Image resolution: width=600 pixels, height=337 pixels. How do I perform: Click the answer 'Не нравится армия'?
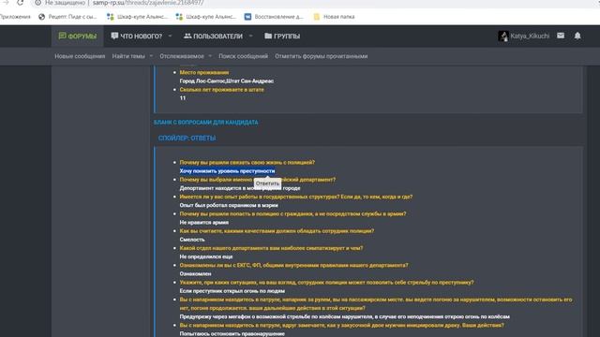point(204,223)
